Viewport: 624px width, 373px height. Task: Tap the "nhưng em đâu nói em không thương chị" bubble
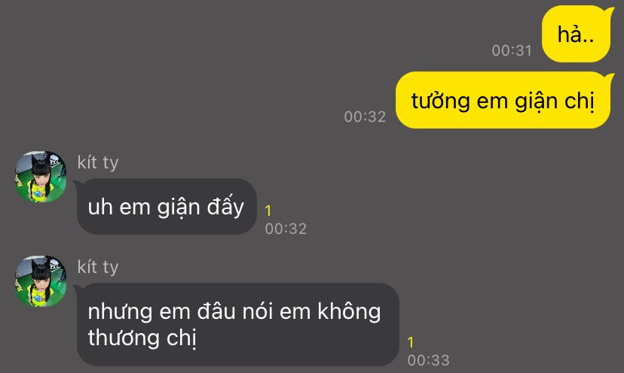tap(237, 324)
